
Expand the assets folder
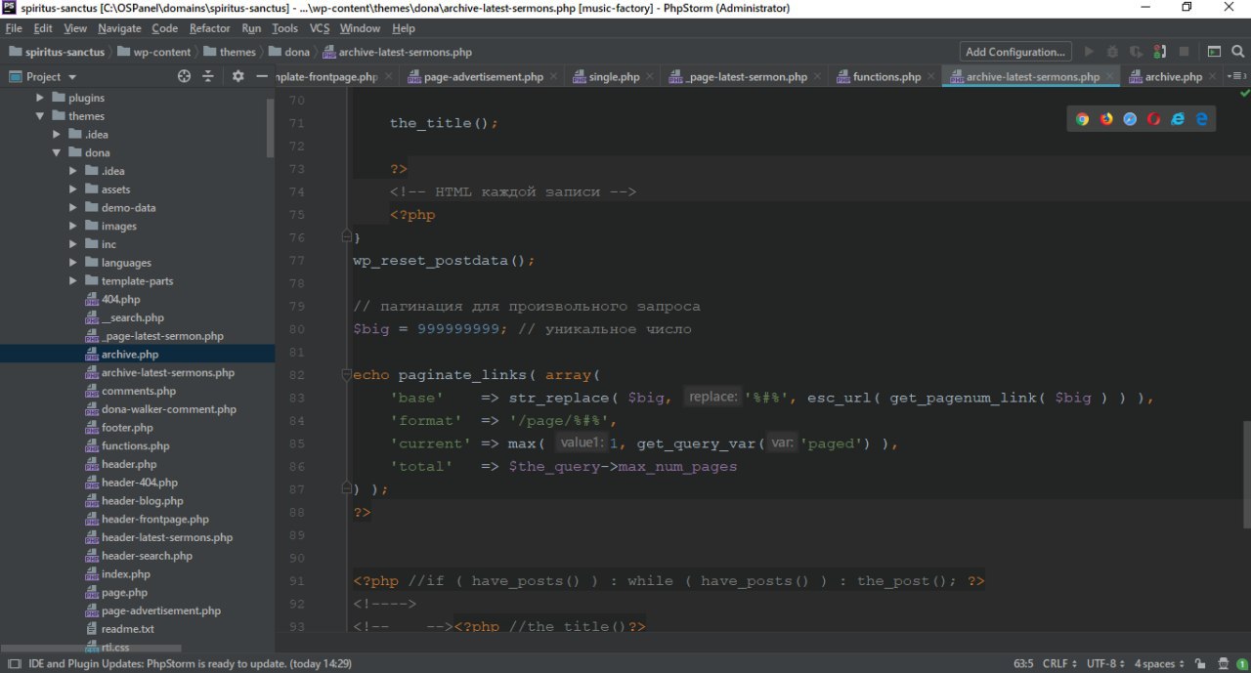(73, 189)
